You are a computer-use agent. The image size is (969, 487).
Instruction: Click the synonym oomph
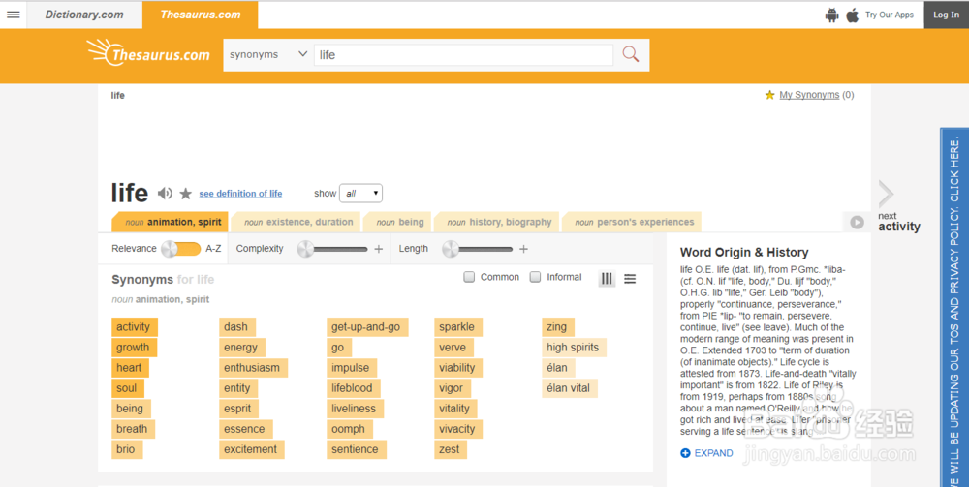350,429
